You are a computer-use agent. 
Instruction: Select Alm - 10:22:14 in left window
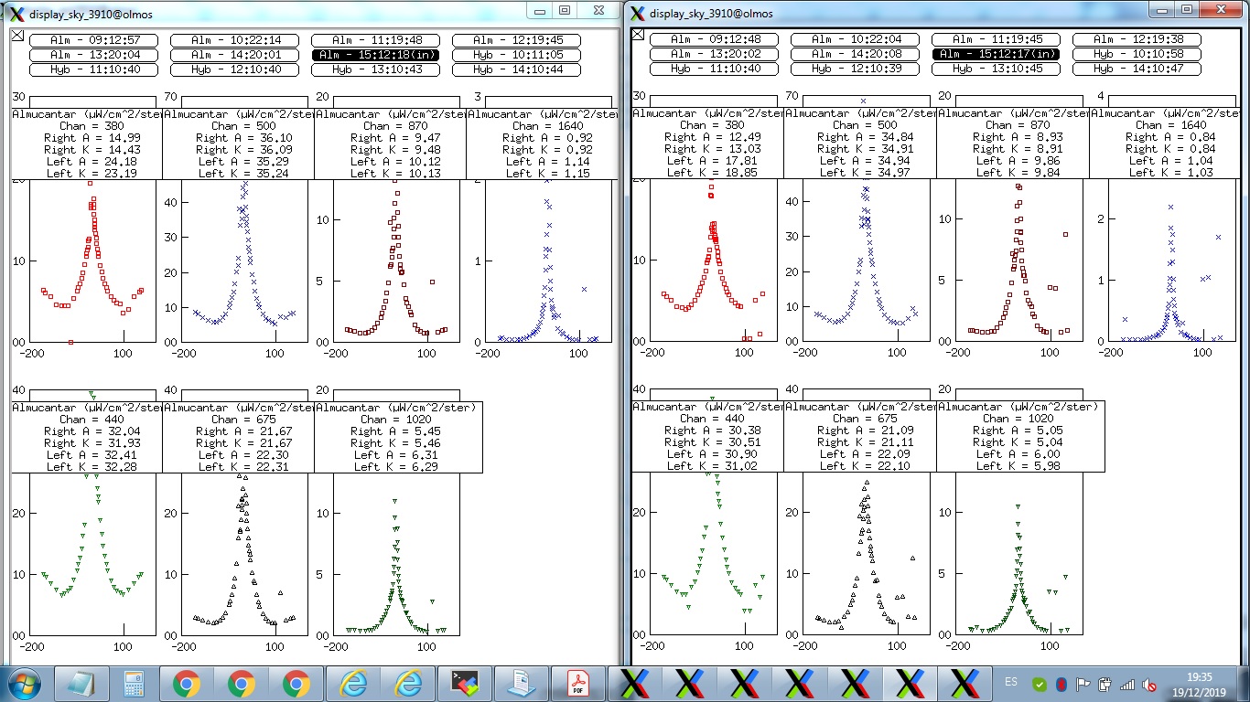tap(236, 40)
